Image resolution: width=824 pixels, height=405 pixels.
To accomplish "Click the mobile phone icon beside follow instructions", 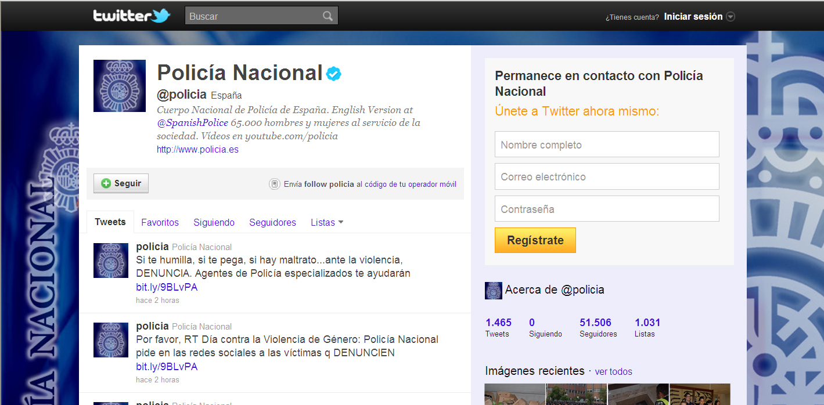I will coord(275,184).
